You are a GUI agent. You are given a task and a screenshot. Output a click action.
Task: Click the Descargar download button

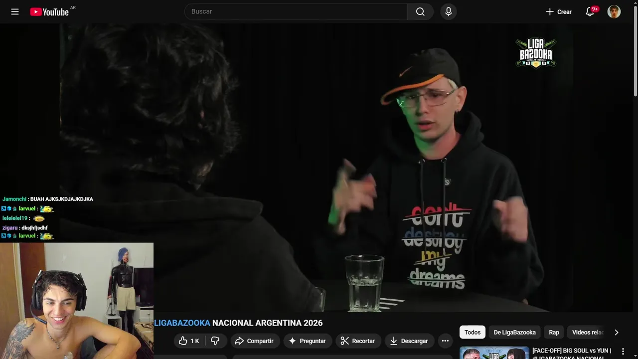[x=409, y=341]
